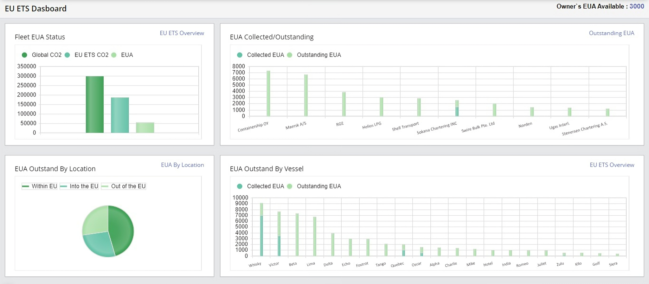
Task: Hide the Within EU pie series
Action: click(39, 186)
